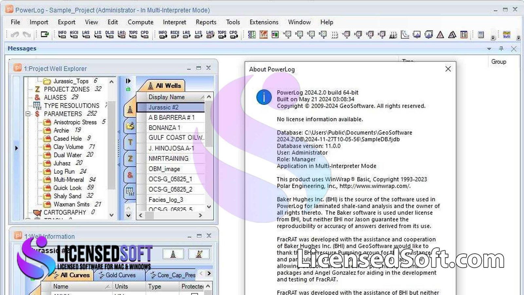The width and height of the screenshot is (524, 295).
Task: Open the Messages panel dropdown arrow
Action: (489, 48)
